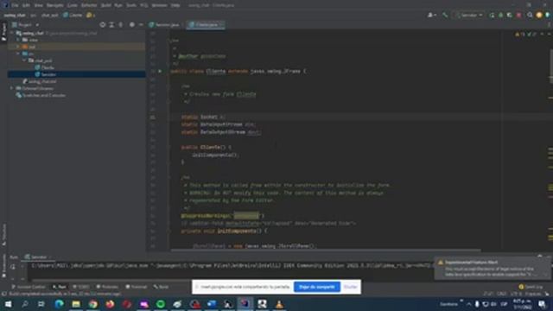Hide the Project panel with minus icon
This screenshot has width=553, height=311.
(x=141, y=25)
